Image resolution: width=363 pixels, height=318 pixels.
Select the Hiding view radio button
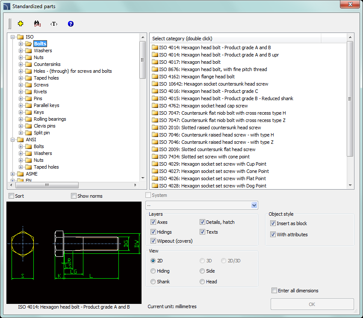153,271
